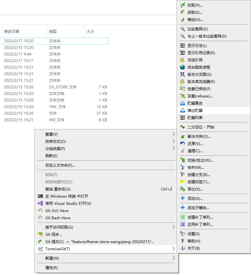Click the Fetch (获取) green arrow icon

pos(183,12)
